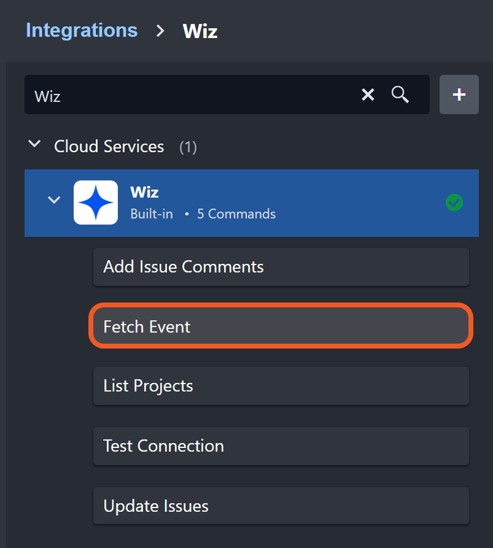The width and height of the screenshot is (493, 548).
Task: Collapse the Wiz integration row chevron
Action: 54,200
